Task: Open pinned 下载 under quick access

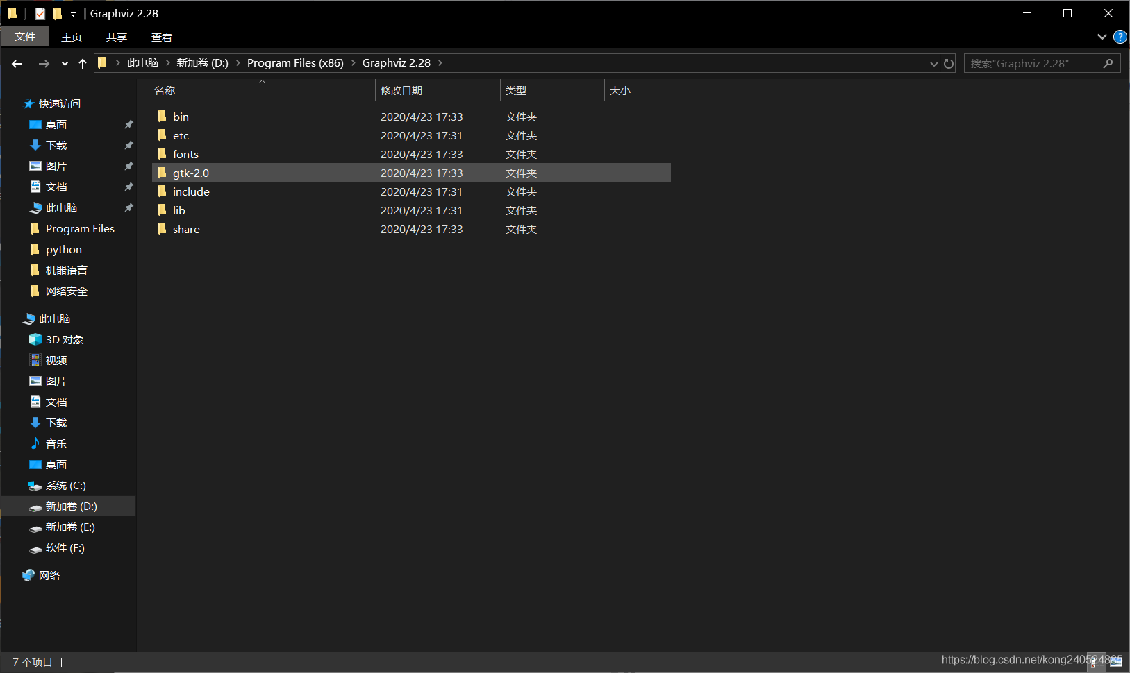Action: point(56,145)
